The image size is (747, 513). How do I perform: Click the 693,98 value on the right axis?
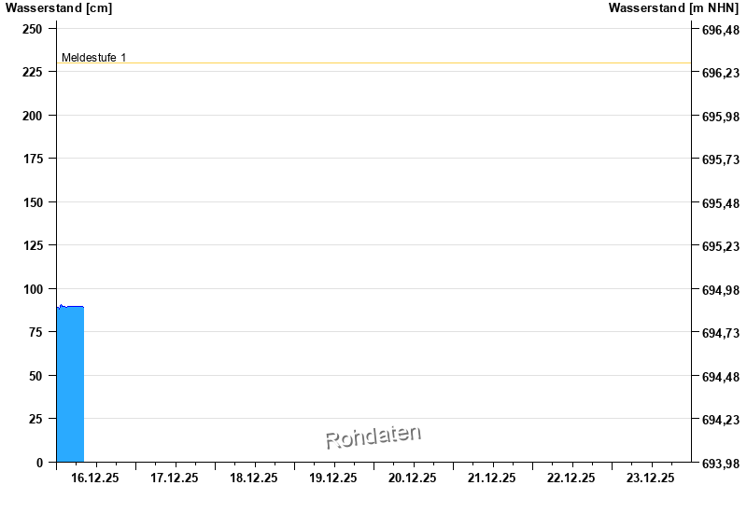pos(719,464)
